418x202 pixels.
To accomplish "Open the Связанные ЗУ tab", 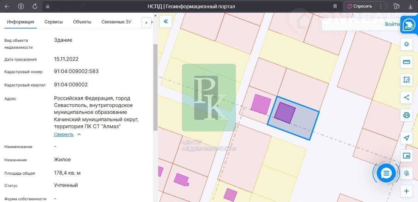I will tap(116, 22).
